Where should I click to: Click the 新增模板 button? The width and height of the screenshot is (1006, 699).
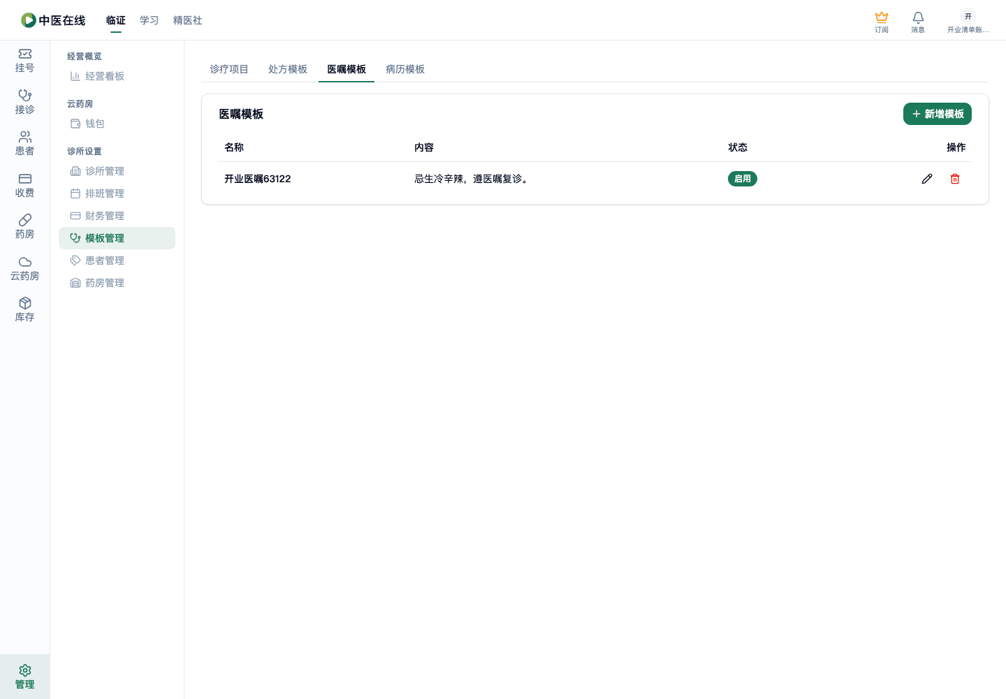point(938,114)
